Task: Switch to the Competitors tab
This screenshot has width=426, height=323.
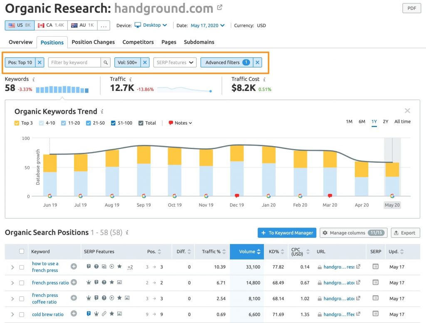Action: tap(138, 42)
